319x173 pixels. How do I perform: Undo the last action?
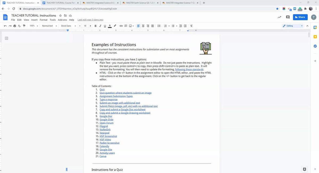(x=5, y=26)
